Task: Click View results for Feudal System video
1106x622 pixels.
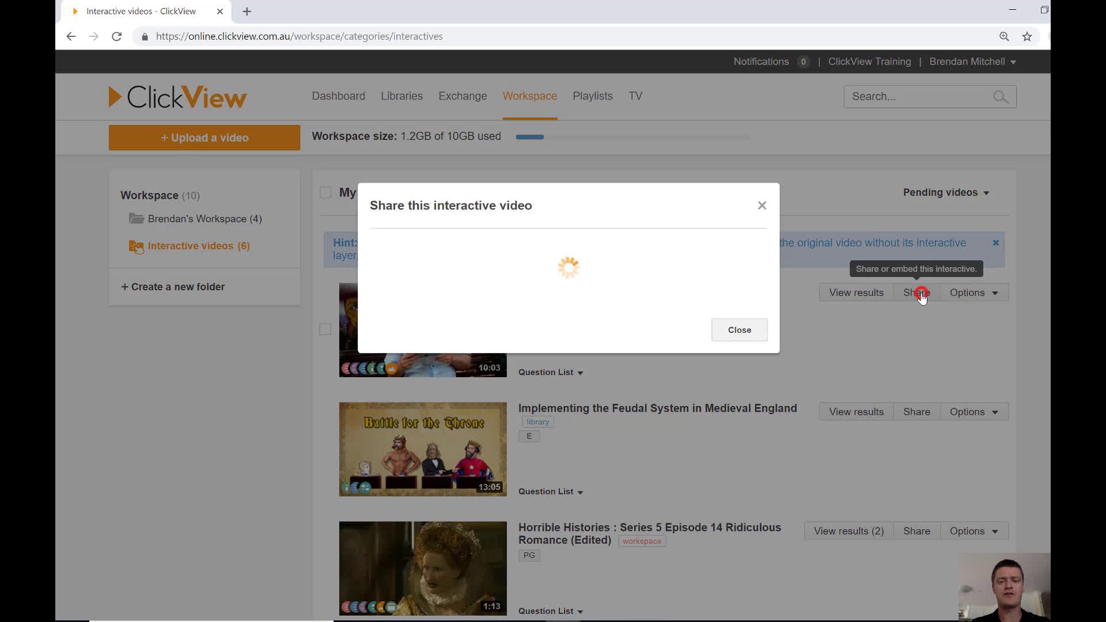Action: tap(856, 412)
